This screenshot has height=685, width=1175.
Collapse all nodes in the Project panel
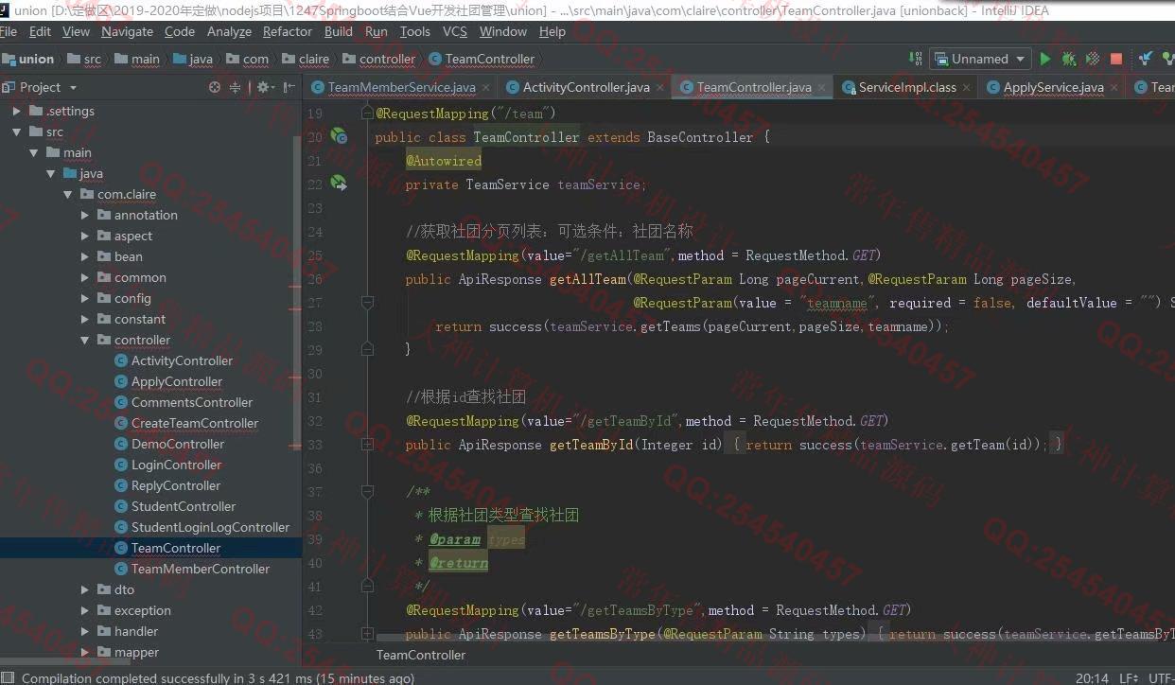[x=236, y=87]
